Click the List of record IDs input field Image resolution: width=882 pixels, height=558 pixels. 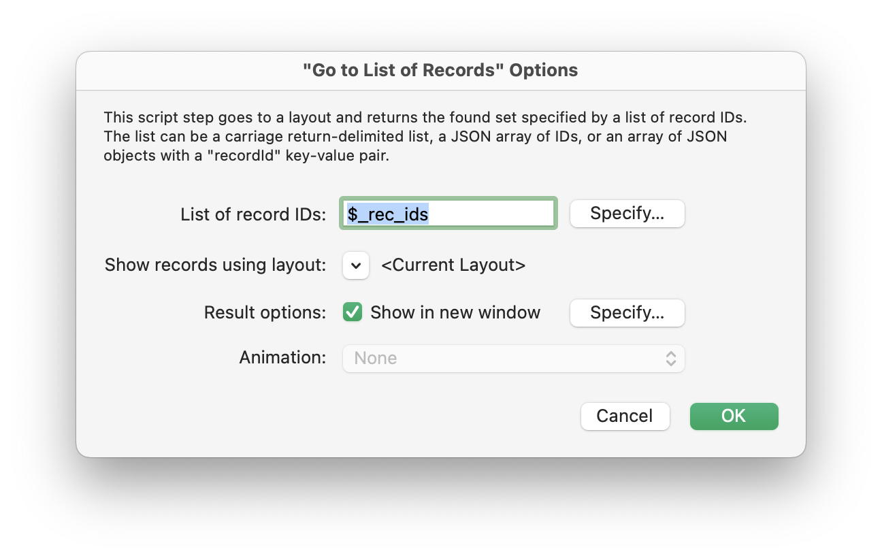(x=448, y=214)
